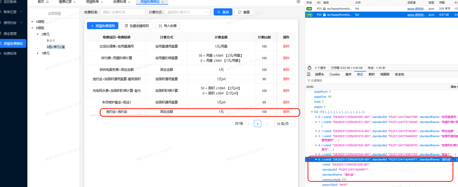Screen dimensions: 458x187
Task: Collapse the 2单元 tree node
Action: [38, 34]
